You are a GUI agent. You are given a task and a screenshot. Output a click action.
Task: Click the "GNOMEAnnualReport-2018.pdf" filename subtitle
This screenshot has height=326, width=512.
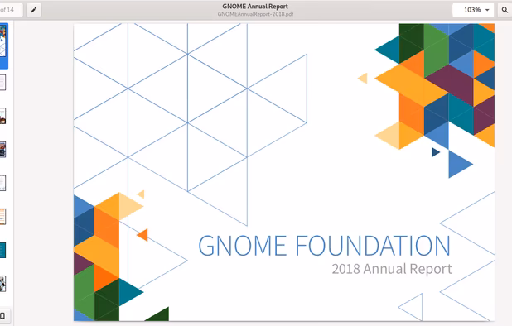255,14
